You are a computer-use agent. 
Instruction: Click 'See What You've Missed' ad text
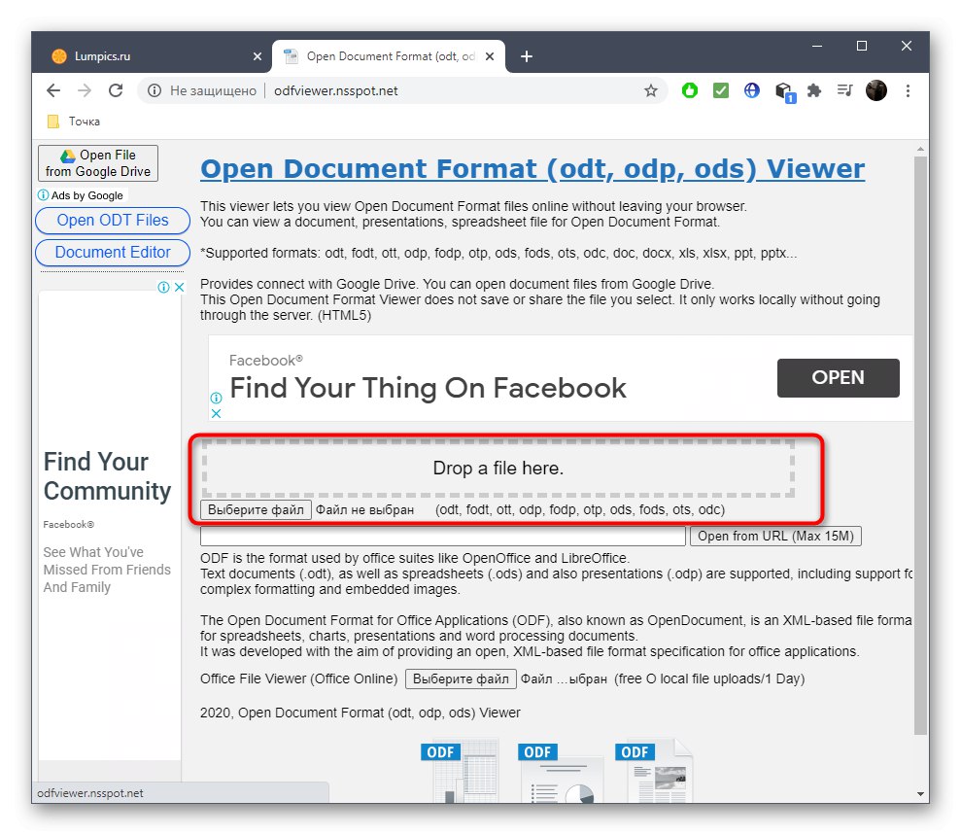point(107,570)
